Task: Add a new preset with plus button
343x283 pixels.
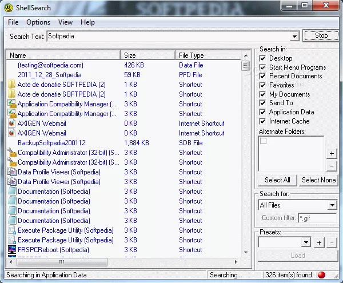Action: coord(319,242)
